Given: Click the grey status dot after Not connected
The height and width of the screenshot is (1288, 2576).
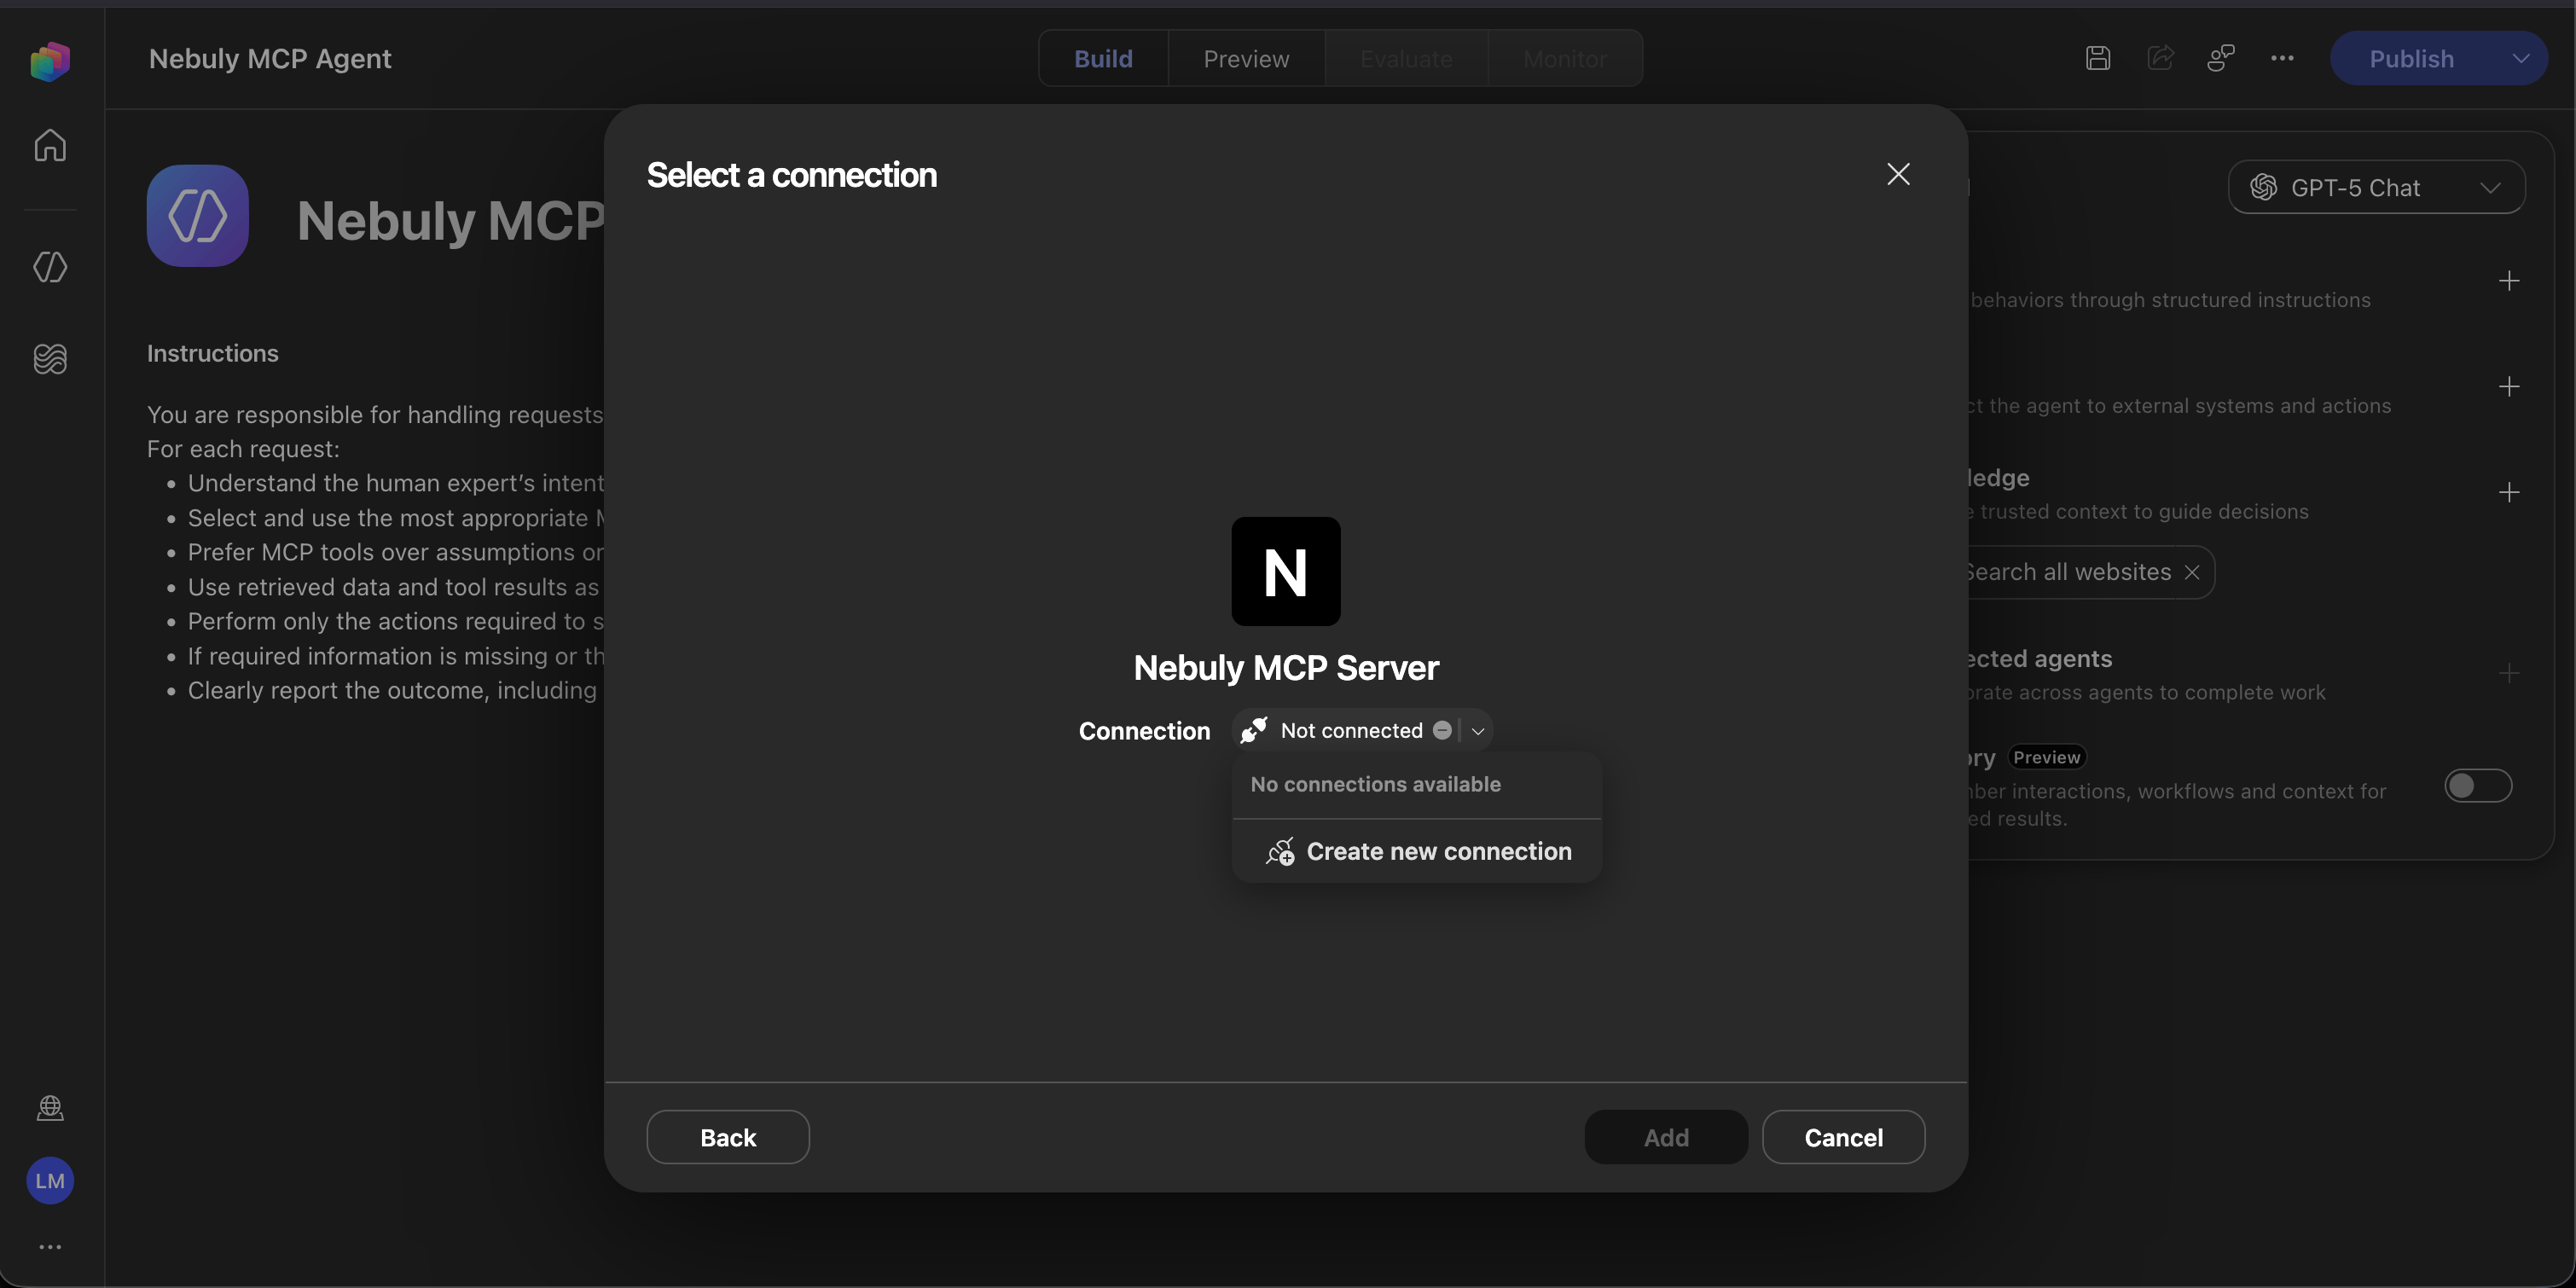Looking at the screenshot, I should 1442,730.
